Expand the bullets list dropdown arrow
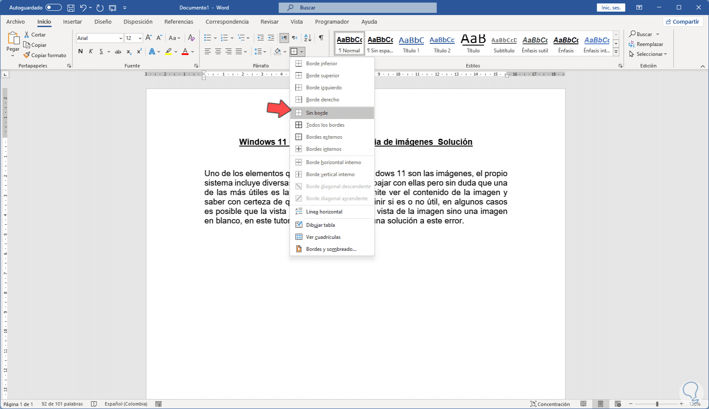Viewport: 709px width, 409px height. coord(215,38)
